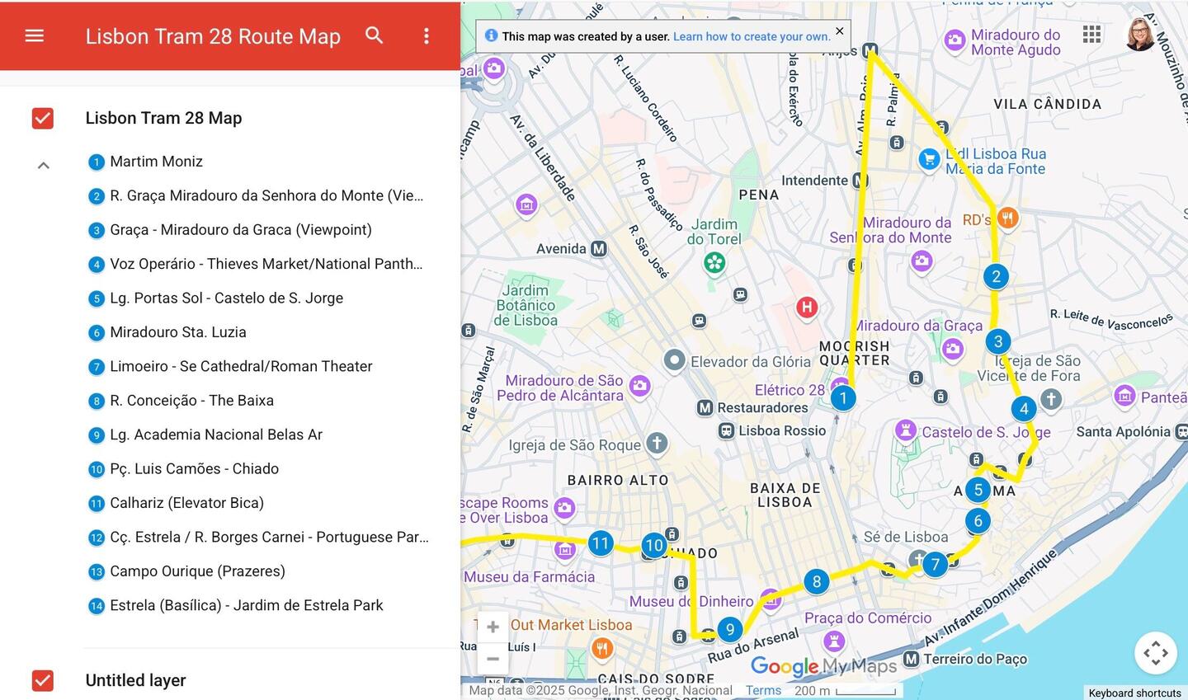
Task: Click map marker number 6
Action: click(x=978, y=520)
